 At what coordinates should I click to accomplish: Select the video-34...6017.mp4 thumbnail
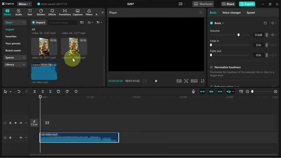[x=44, y=47]
